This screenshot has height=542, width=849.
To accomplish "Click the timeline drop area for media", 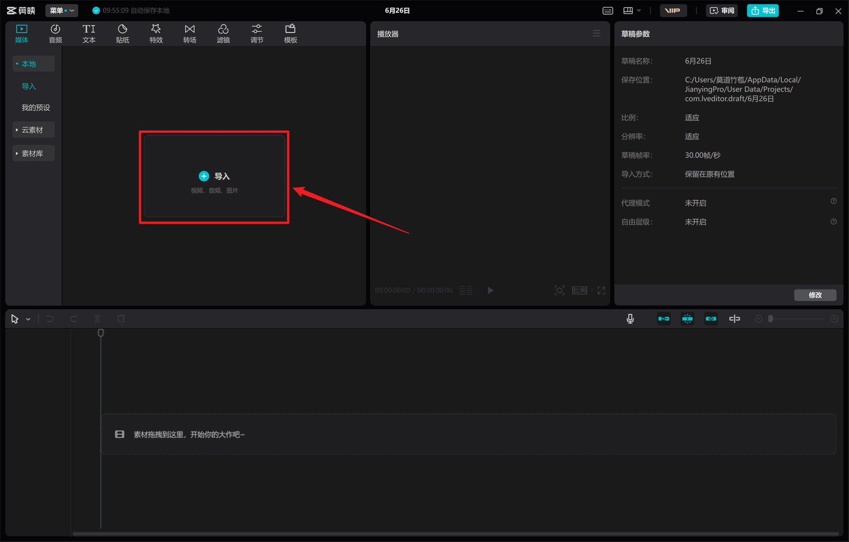I will click(469, 434).
